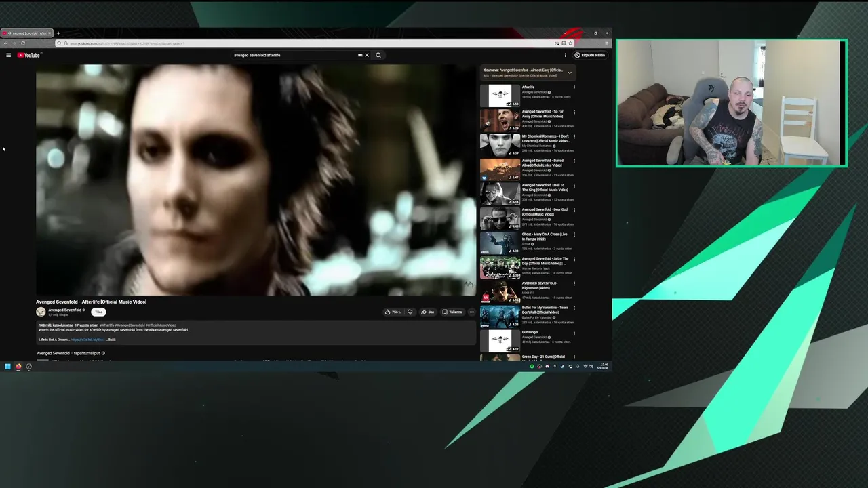Bookmark the page with the star icon
Image resolution: width=868 pixels, height=488 pixels.
(x=570, y=43)
